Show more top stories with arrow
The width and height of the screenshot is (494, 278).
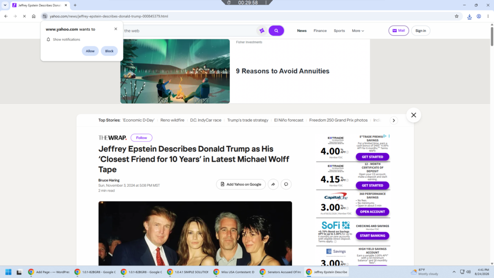coord(394,120)
